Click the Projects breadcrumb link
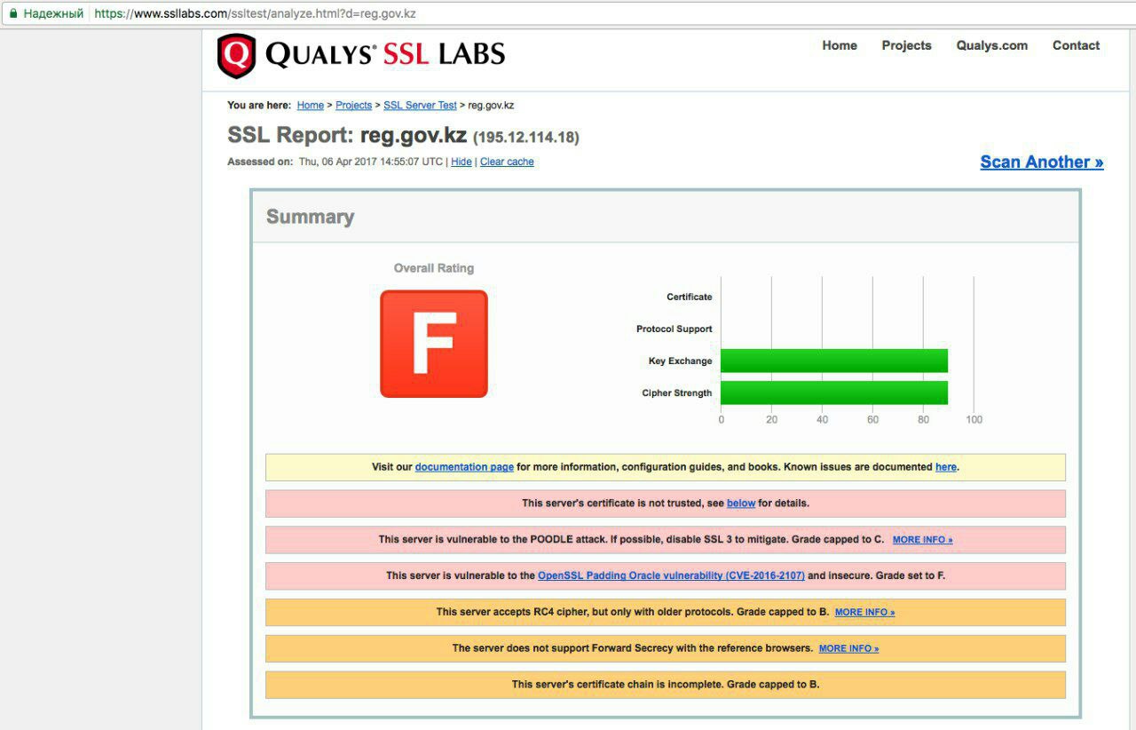The height and width of the screenshot is (730, 1136). click(x=354, y=105)
